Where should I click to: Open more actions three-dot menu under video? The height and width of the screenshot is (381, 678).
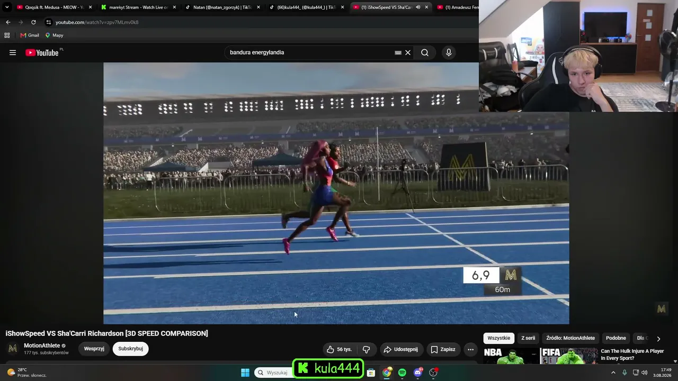pyautogui.click(x=470, y=349)
